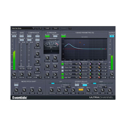This screenshot has height=126, width=126.
Task: Toggle the Gate IN/OUT switch
Action: pos(22,36)
